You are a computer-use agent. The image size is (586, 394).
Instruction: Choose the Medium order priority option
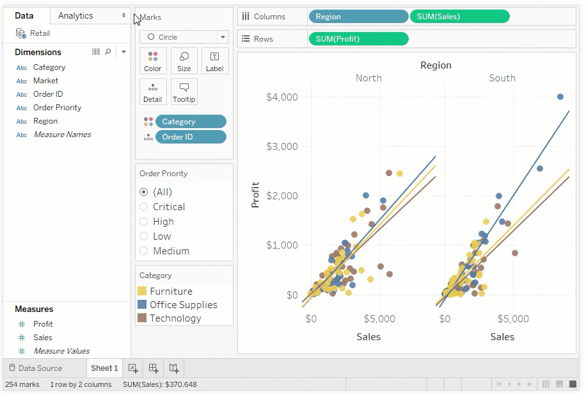[144, 251]
